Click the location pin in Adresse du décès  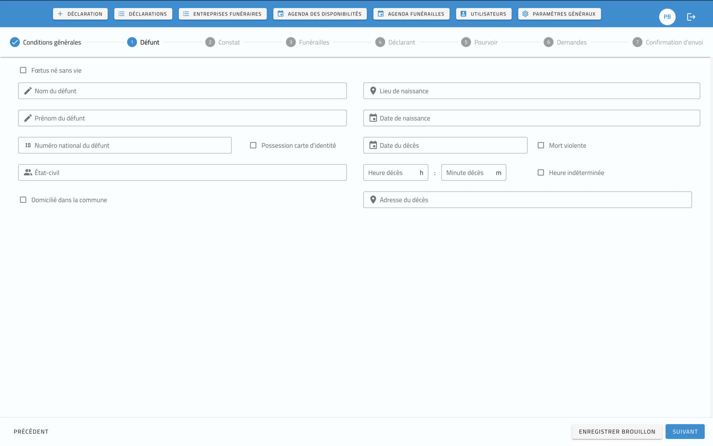pyautogui.click(x=373, y=200)
